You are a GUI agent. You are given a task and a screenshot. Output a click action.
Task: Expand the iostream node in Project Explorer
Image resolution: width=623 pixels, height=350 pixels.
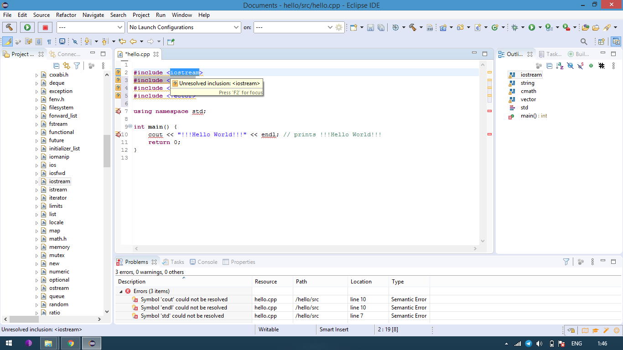pos(37,181)
